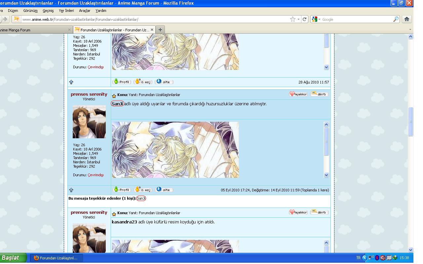Click the Home button in Firefox toolbar
This screenshot has height=264, width=423.
point(407,19)
